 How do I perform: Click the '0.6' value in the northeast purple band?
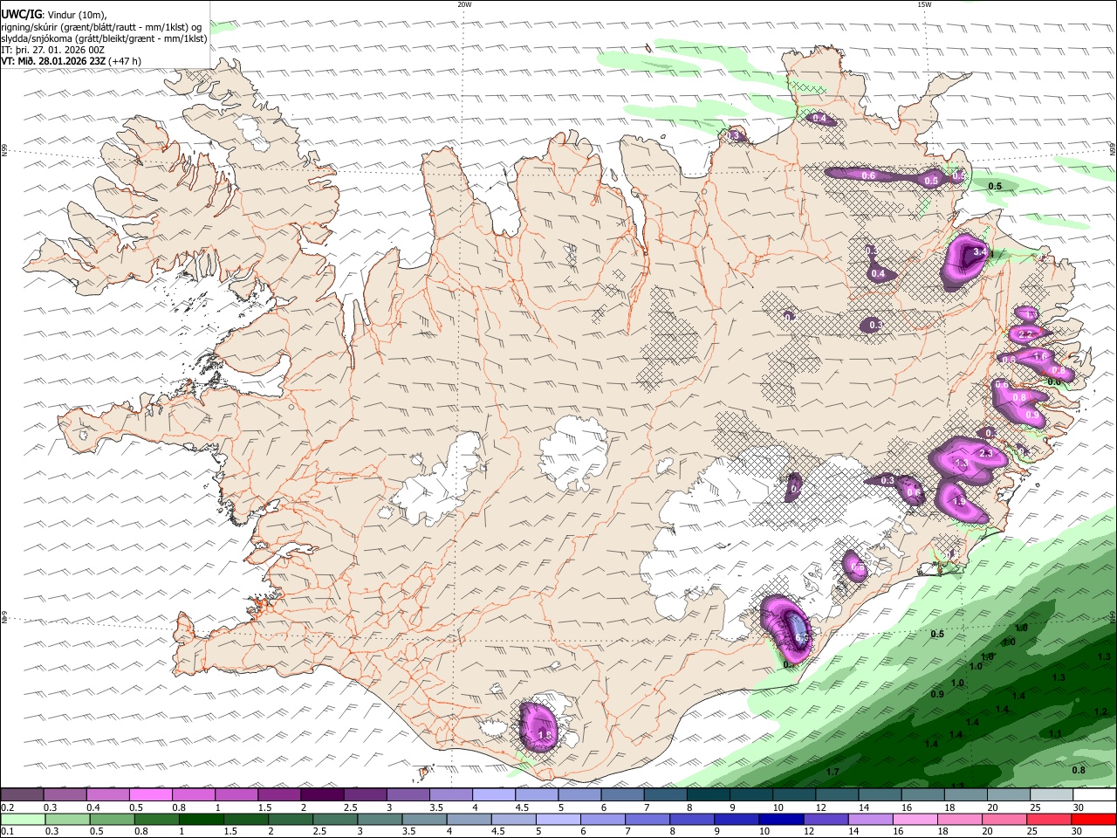pyautogui.click(x=868, y=175)
